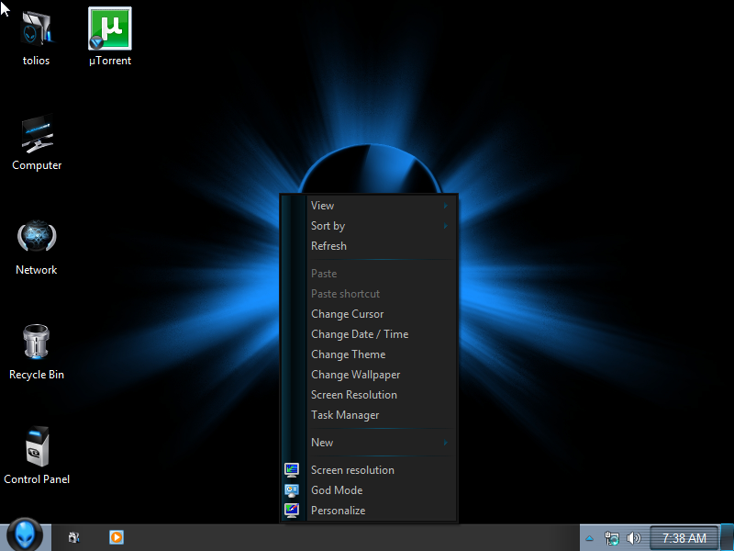Select the Control Panel desktop icon
The width and height of the screenshot is (734, 551).
click(x=37, y=448)
